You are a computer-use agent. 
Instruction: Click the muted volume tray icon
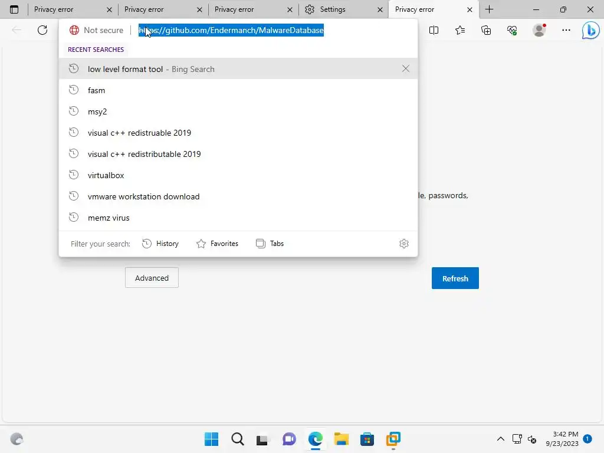(x=532, y=439)
